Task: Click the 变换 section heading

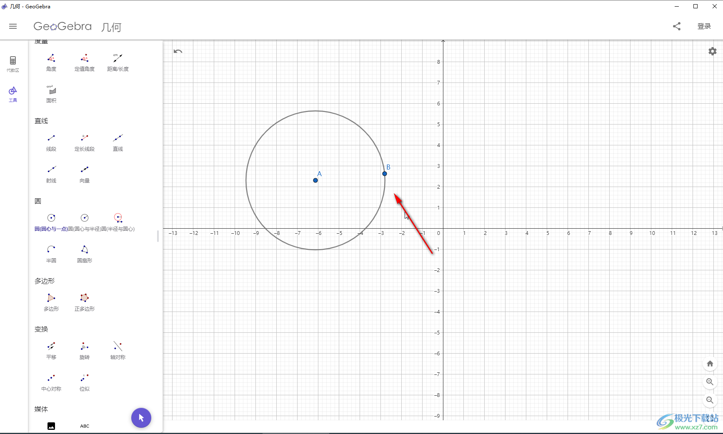Action: click(x=41, y=329)
